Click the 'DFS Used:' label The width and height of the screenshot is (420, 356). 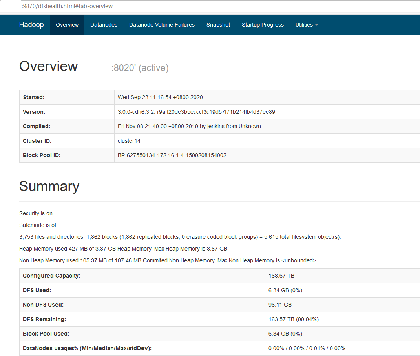coord(37,290)
